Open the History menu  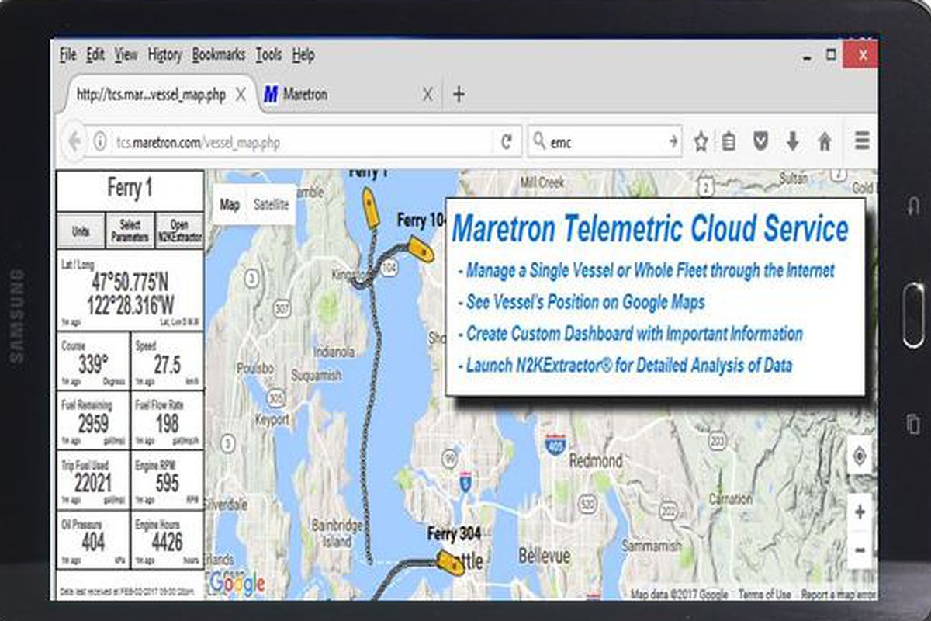(164, 55)
